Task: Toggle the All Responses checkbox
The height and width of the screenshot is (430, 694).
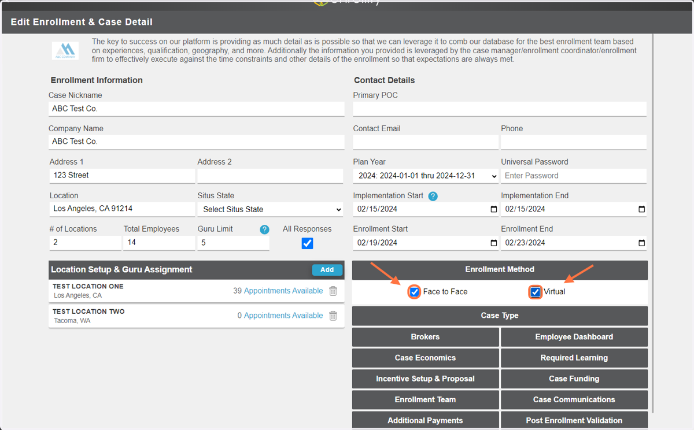Action: (x=307, y=243)
